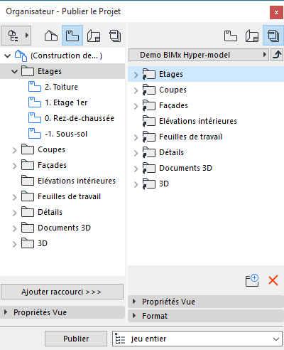
Task: Click the right Façades shortcut folder icon
Action: [x=149, y=105]
